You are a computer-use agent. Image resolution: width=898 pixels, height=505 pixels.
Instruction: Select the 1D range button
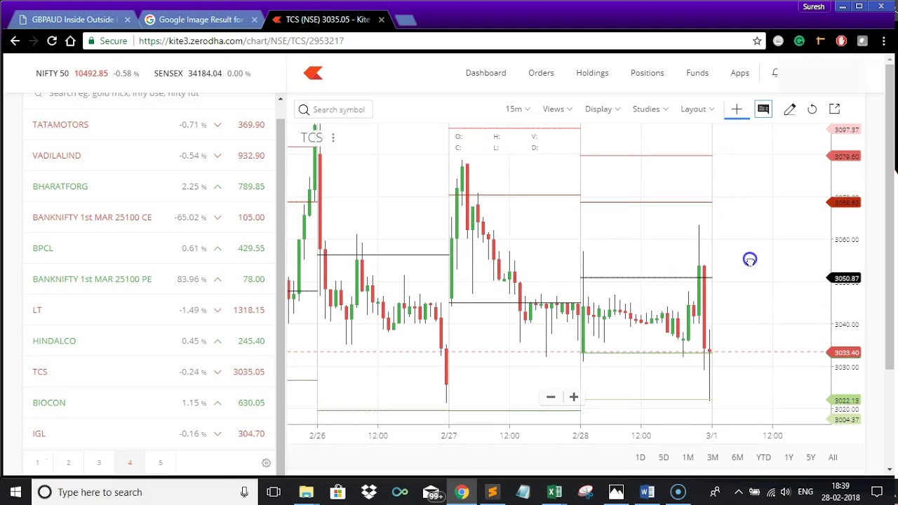640,457
